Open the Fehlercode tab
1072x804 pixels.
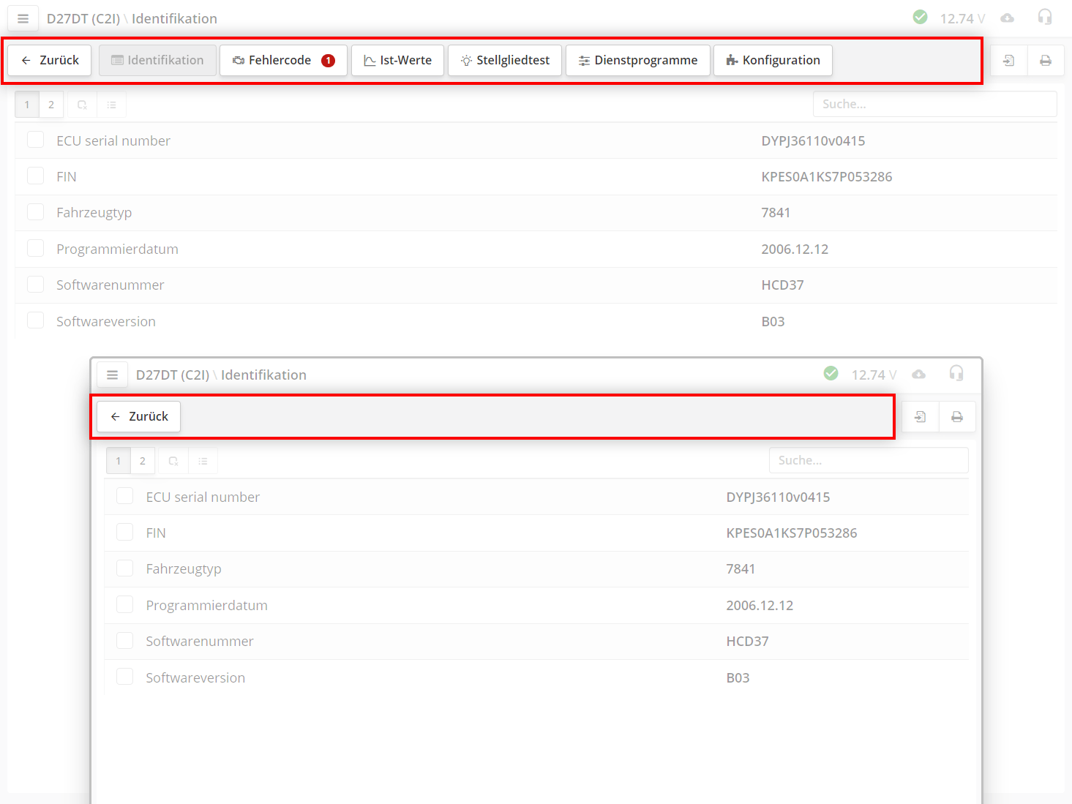click(283, 60)
